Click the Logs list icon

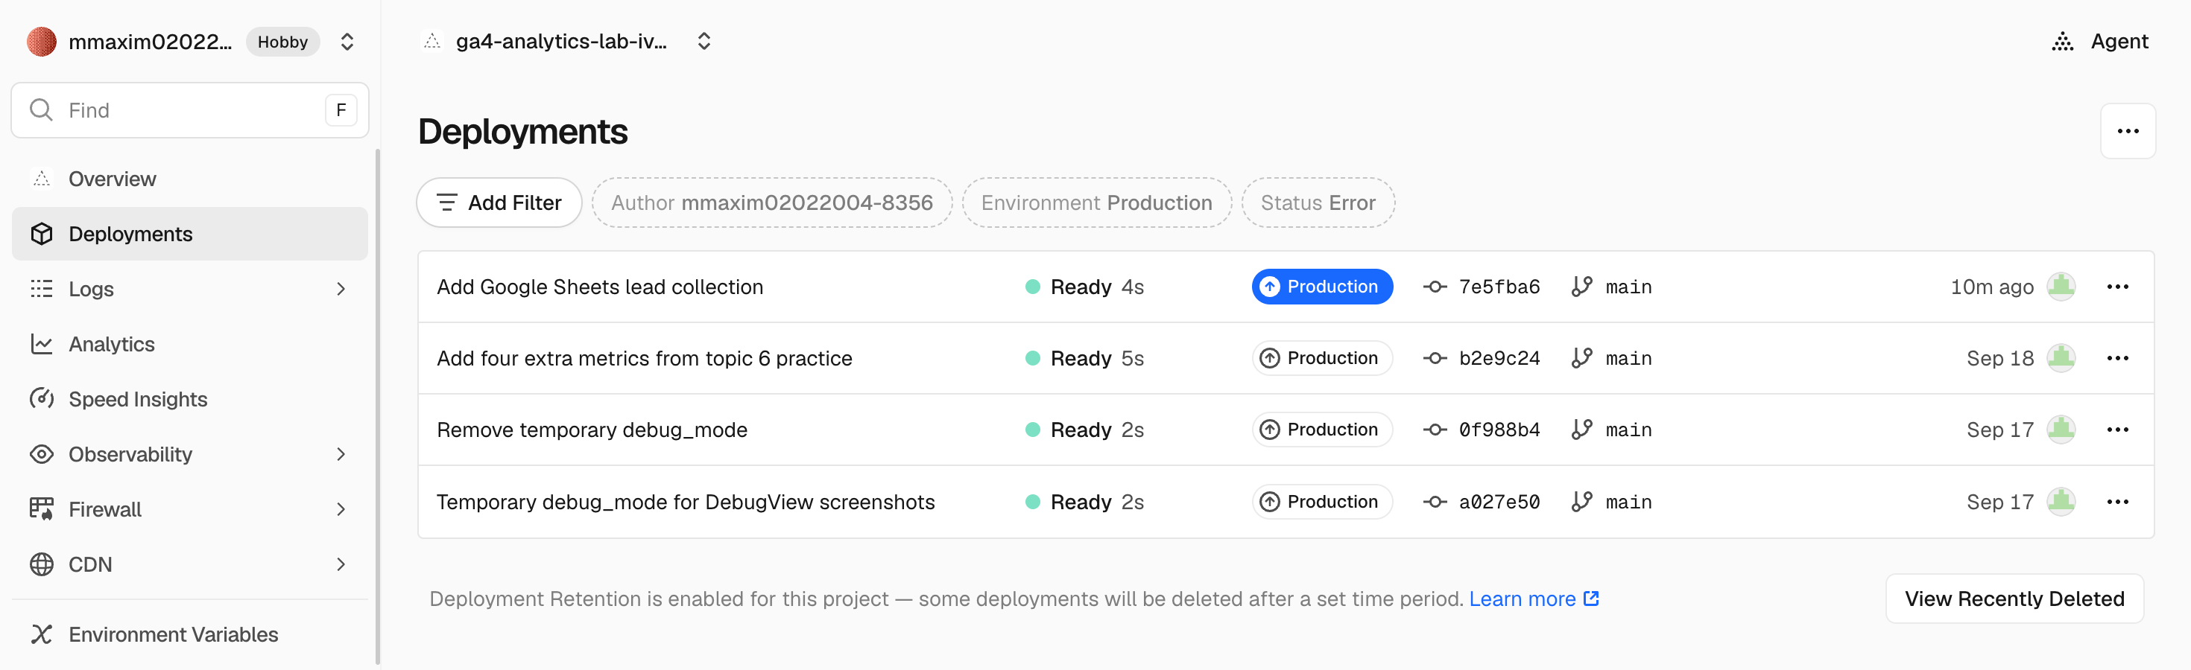pyautogui.click(x=42, y=289)
